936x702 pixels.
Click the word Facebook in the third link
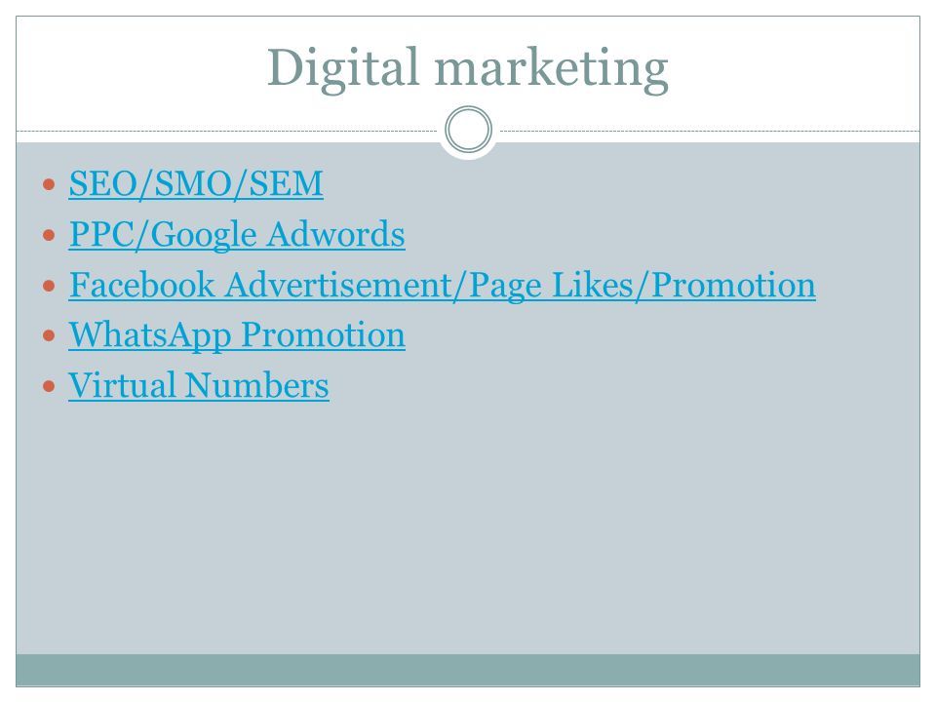pyautogui.click(x=141, y=285)
